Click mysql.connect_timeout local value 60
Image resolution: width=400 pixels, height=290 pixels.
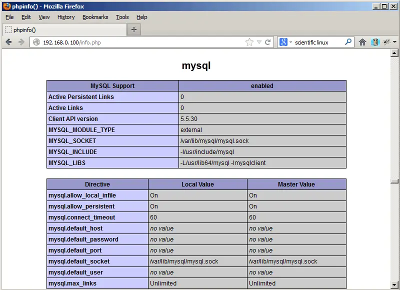coord(197,217)
